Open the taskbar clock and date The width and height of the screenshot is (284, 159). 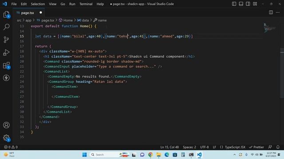(x=271, y=155)
